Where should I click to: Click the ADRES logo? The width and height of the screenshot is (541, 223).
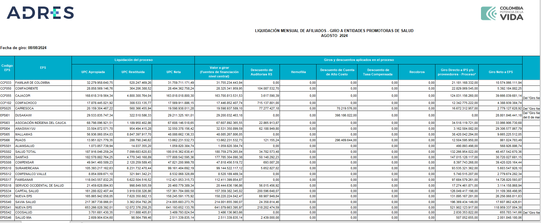click(40, 13)
